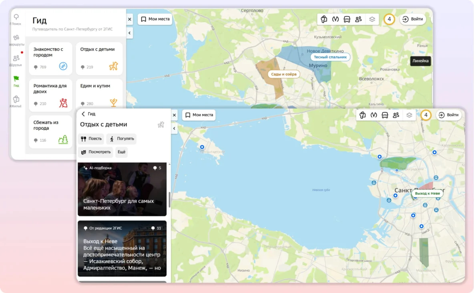The width and height of the screenshot is (474, 293).
Task: Open the Выход к Неве editorial card
Action: pos(122,249)
